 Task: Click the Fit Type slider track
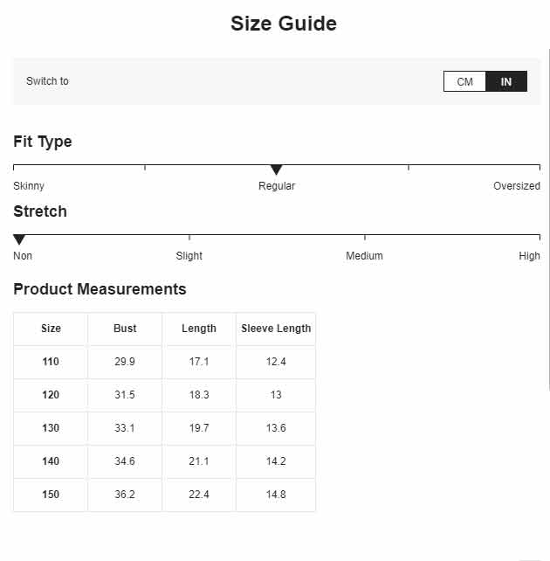(277, 165)
